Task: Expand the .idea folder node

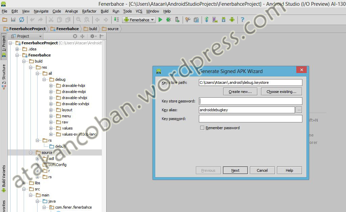Action: [17, 49]
